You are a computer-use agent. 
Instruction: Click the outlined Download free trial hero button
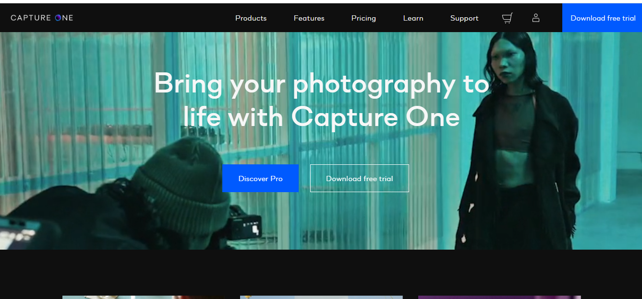[x=360, y=178]
